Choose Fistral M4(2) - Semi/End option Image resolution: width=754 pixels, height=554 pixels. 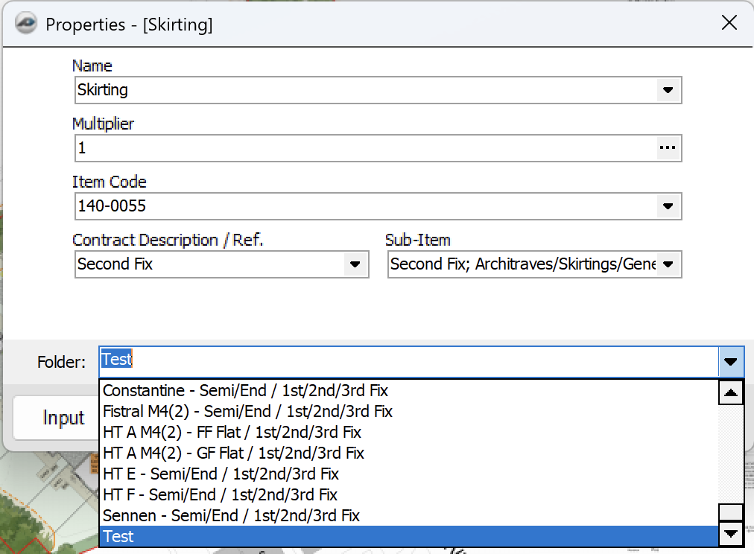[247, 411]
